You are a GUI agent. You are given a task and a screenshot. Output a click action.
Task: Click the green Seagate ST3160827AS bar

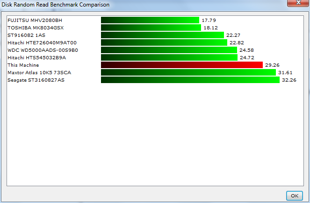coord(190,80)
